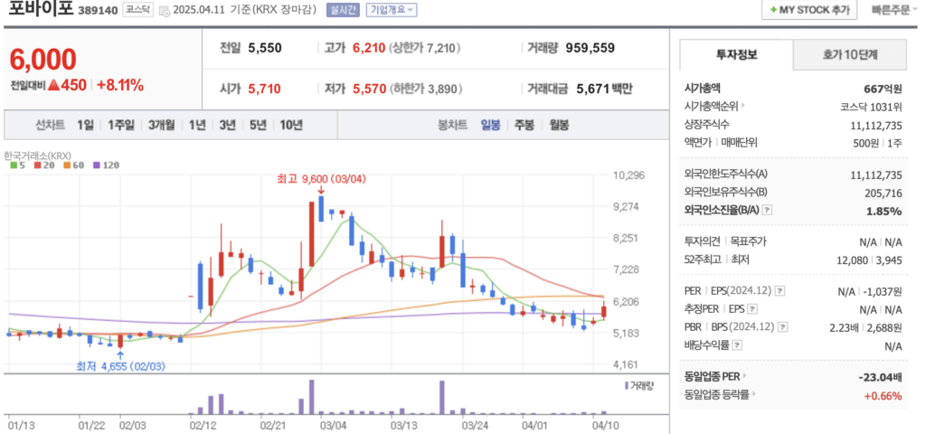
Task: Click the help icon next to PER EPS(2024.12)
Action: coord(780,291)
